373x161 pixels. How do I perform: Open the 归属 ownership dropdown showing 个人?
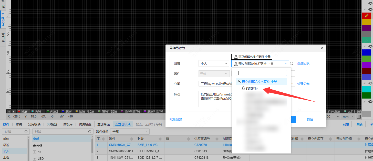click(x=214, y=63)
